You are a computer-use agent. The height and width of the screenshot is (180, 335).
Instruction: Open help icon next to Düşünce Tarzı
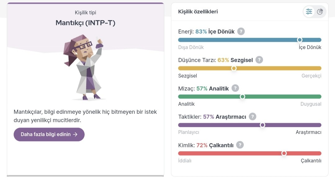pyautogui.click(x=259, y=60)
